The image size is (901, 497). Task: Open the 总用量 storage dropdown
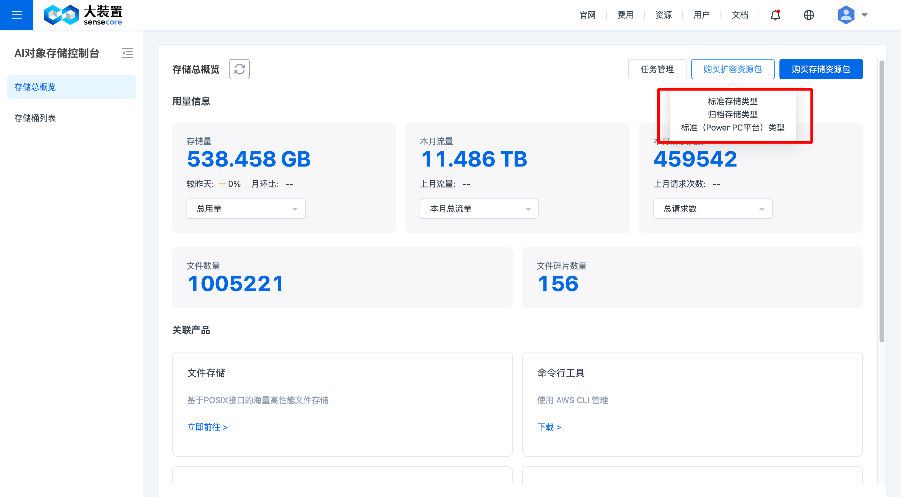pyautogui.click(x=246, y=209)
